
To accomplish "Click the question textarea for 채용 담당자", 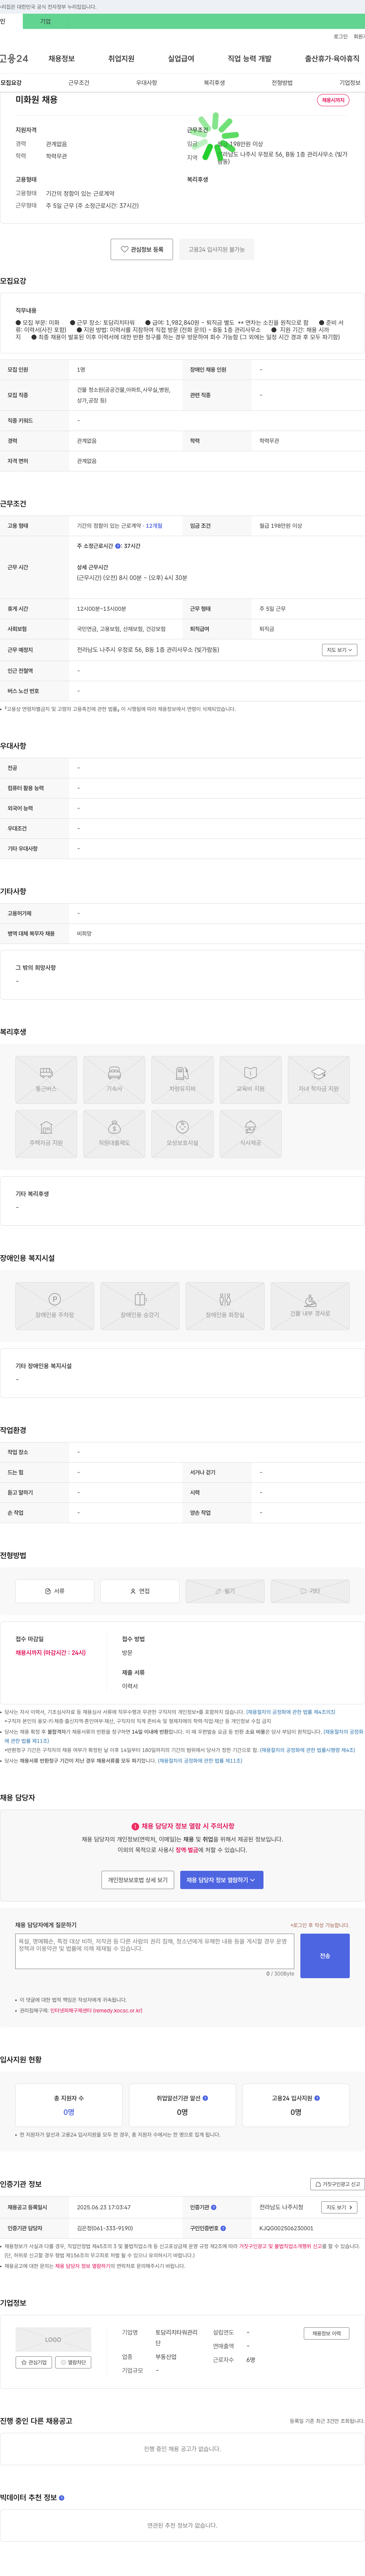I will 155,1951.
